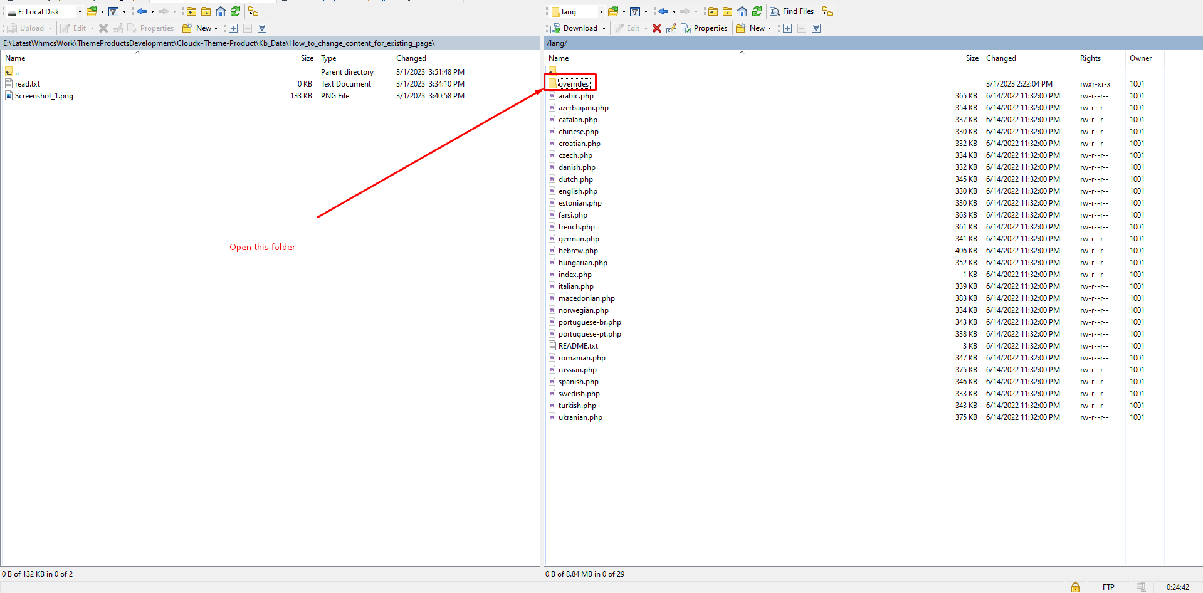
Task: Click the red Delete icon in remote toolbar
Action: click(x=656, y=28)
